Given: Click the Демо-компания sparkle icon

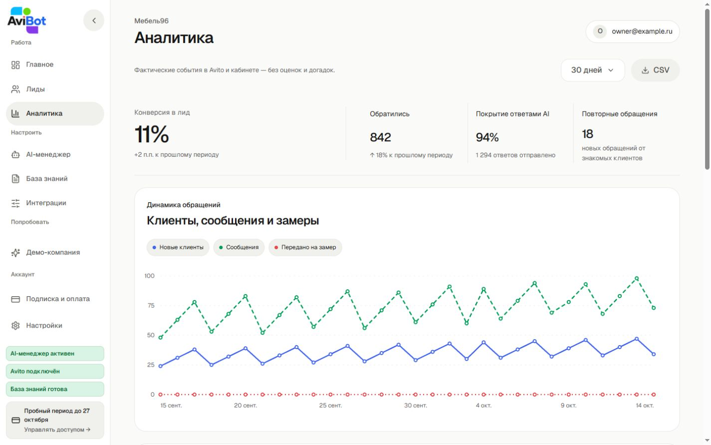Looking at the screenshot, I should 15,252.
